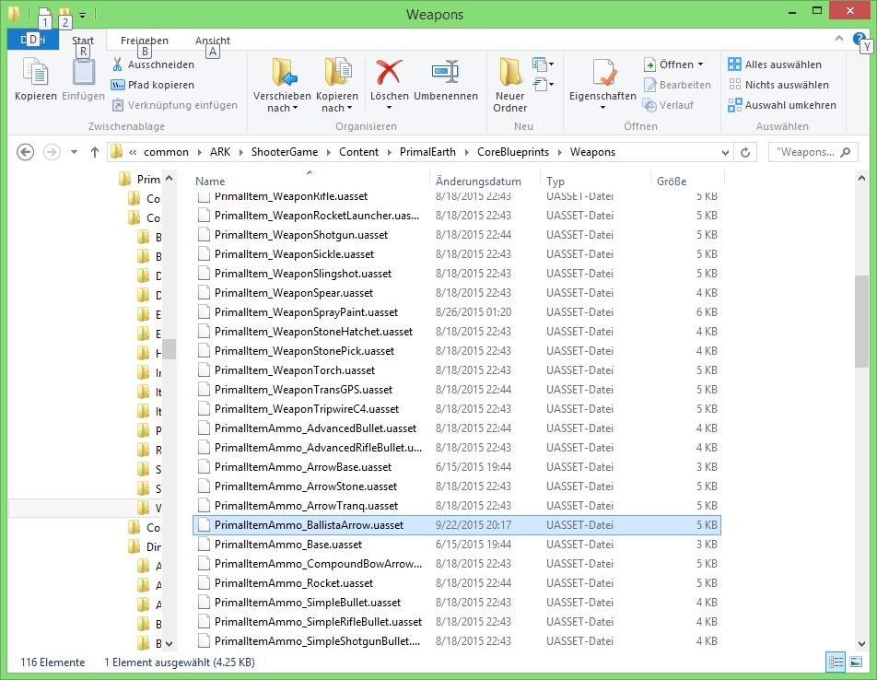Click the Einfügen paste icon
877x680 pixels.
pos(83,73)
